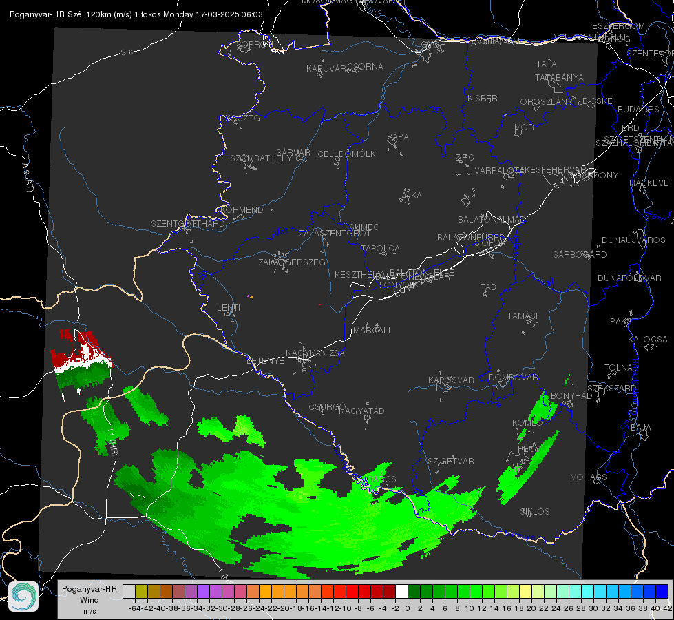Select the DOMBOVÁR label

[x=513, y=378]
